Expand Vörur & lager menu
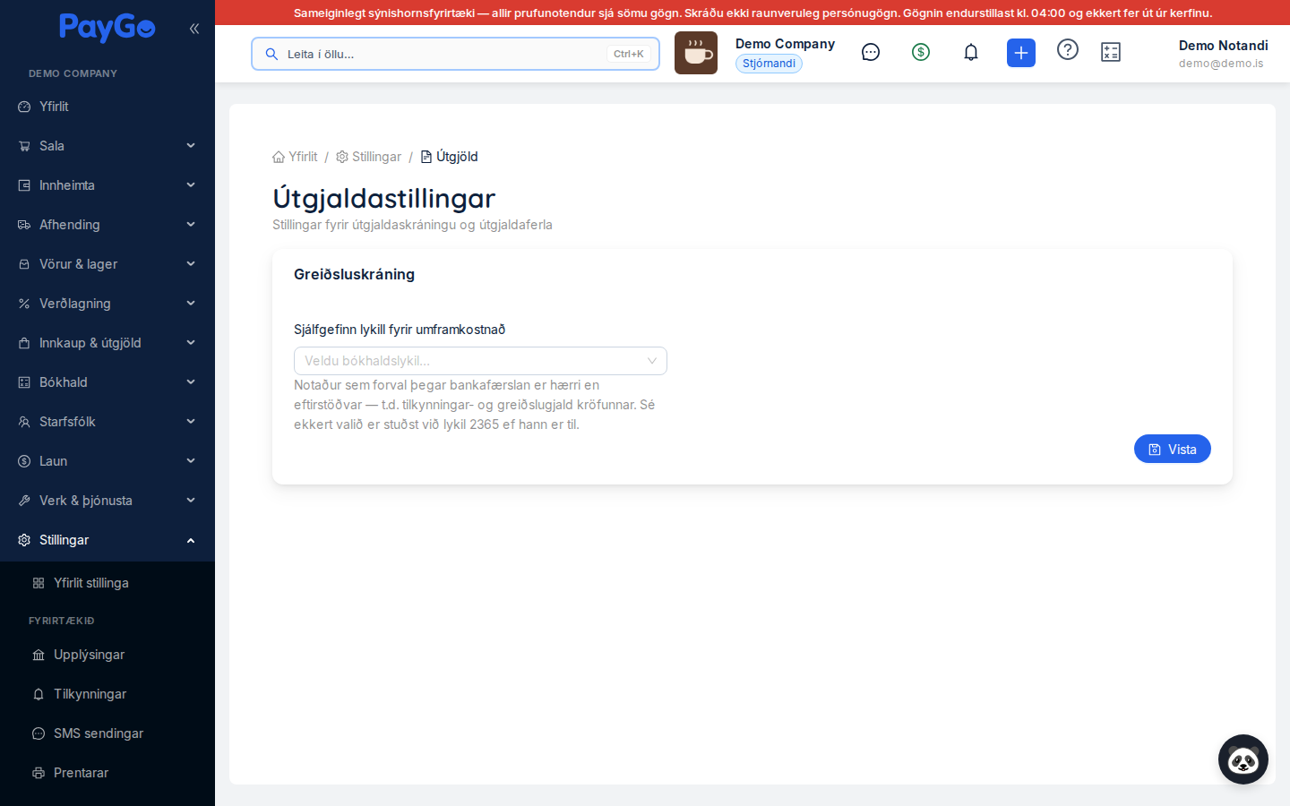This screenshot has width=1290, height=806. click(x=107, y=264)
